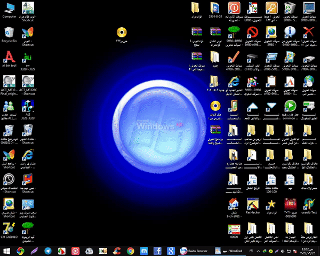Open the red prohibition sign shortcut
The width and height of the screenshot is (320, 256).
[x=253, y=36]
